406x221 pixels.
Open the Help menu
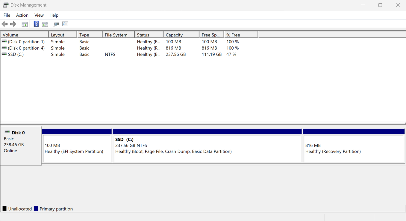pyautogui.click(x=54, y=15)
